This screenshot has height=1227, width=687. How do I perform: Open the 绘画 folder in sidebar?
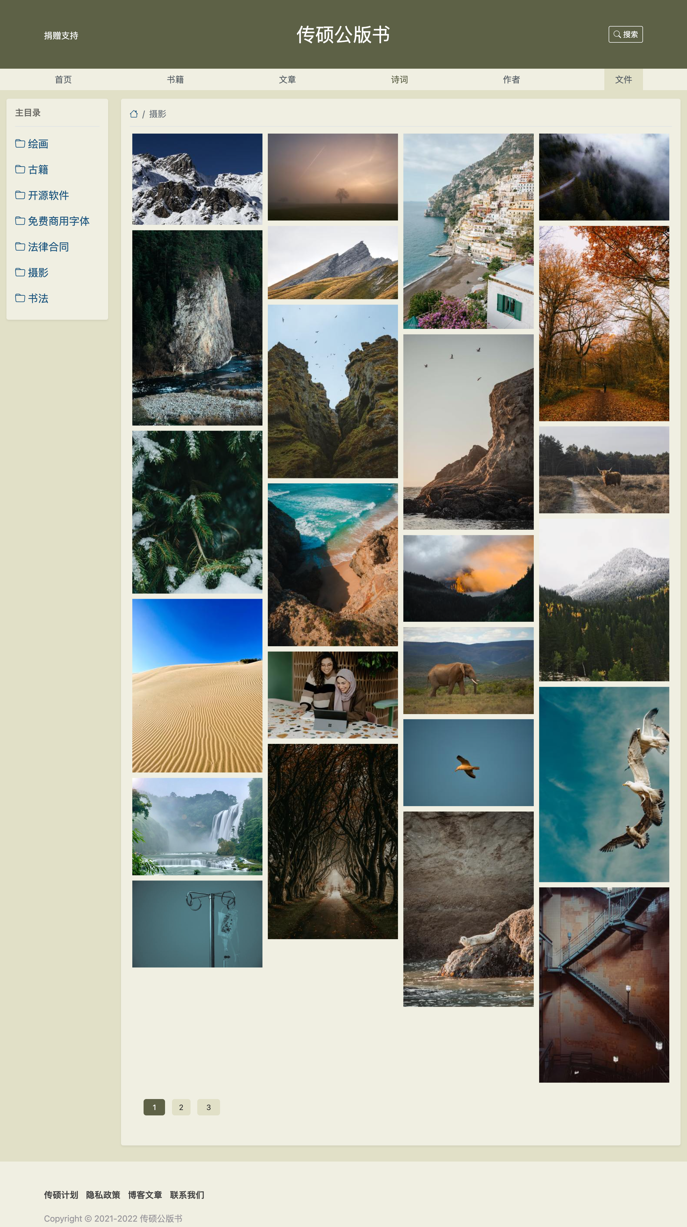pyautogui.click(x=32, y=144)
